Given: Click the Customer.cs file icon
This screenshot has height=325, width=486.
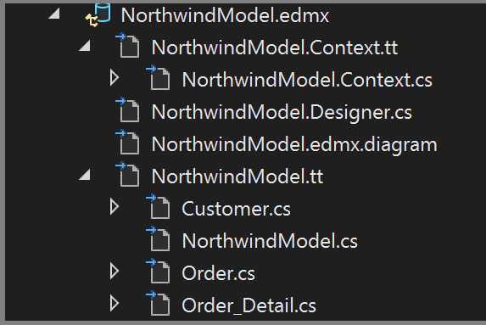Looking at the screenshot, I should click(x=158, y=207).
